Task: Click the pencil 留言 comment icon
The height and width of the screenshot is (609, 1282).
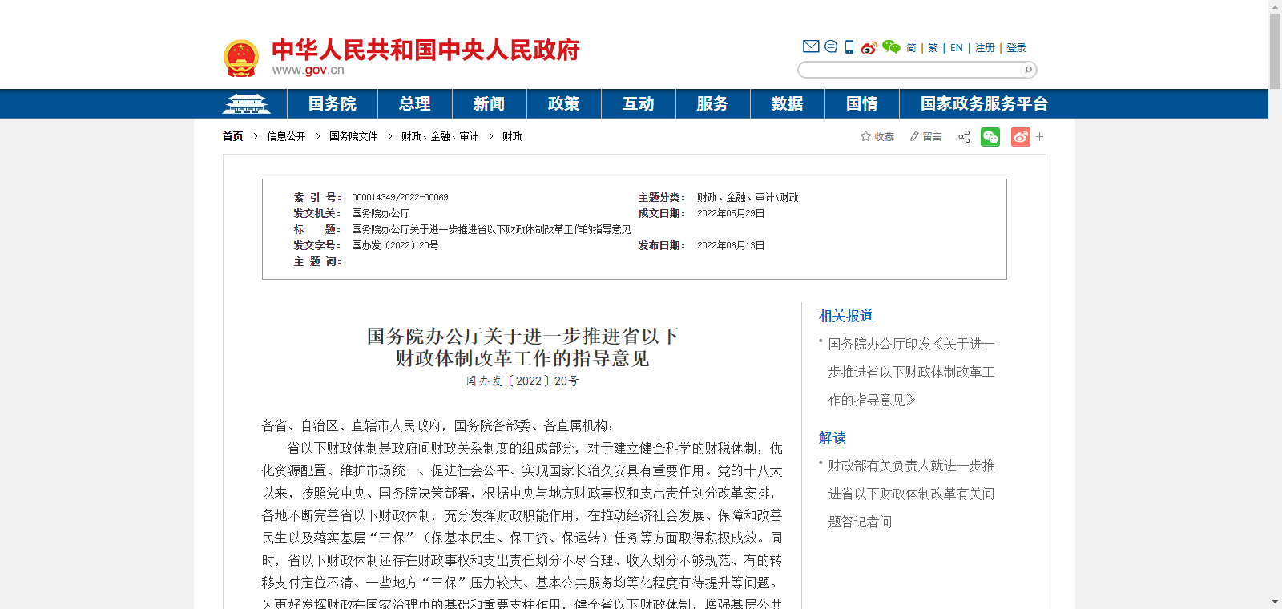Action: tap(925, 137)
